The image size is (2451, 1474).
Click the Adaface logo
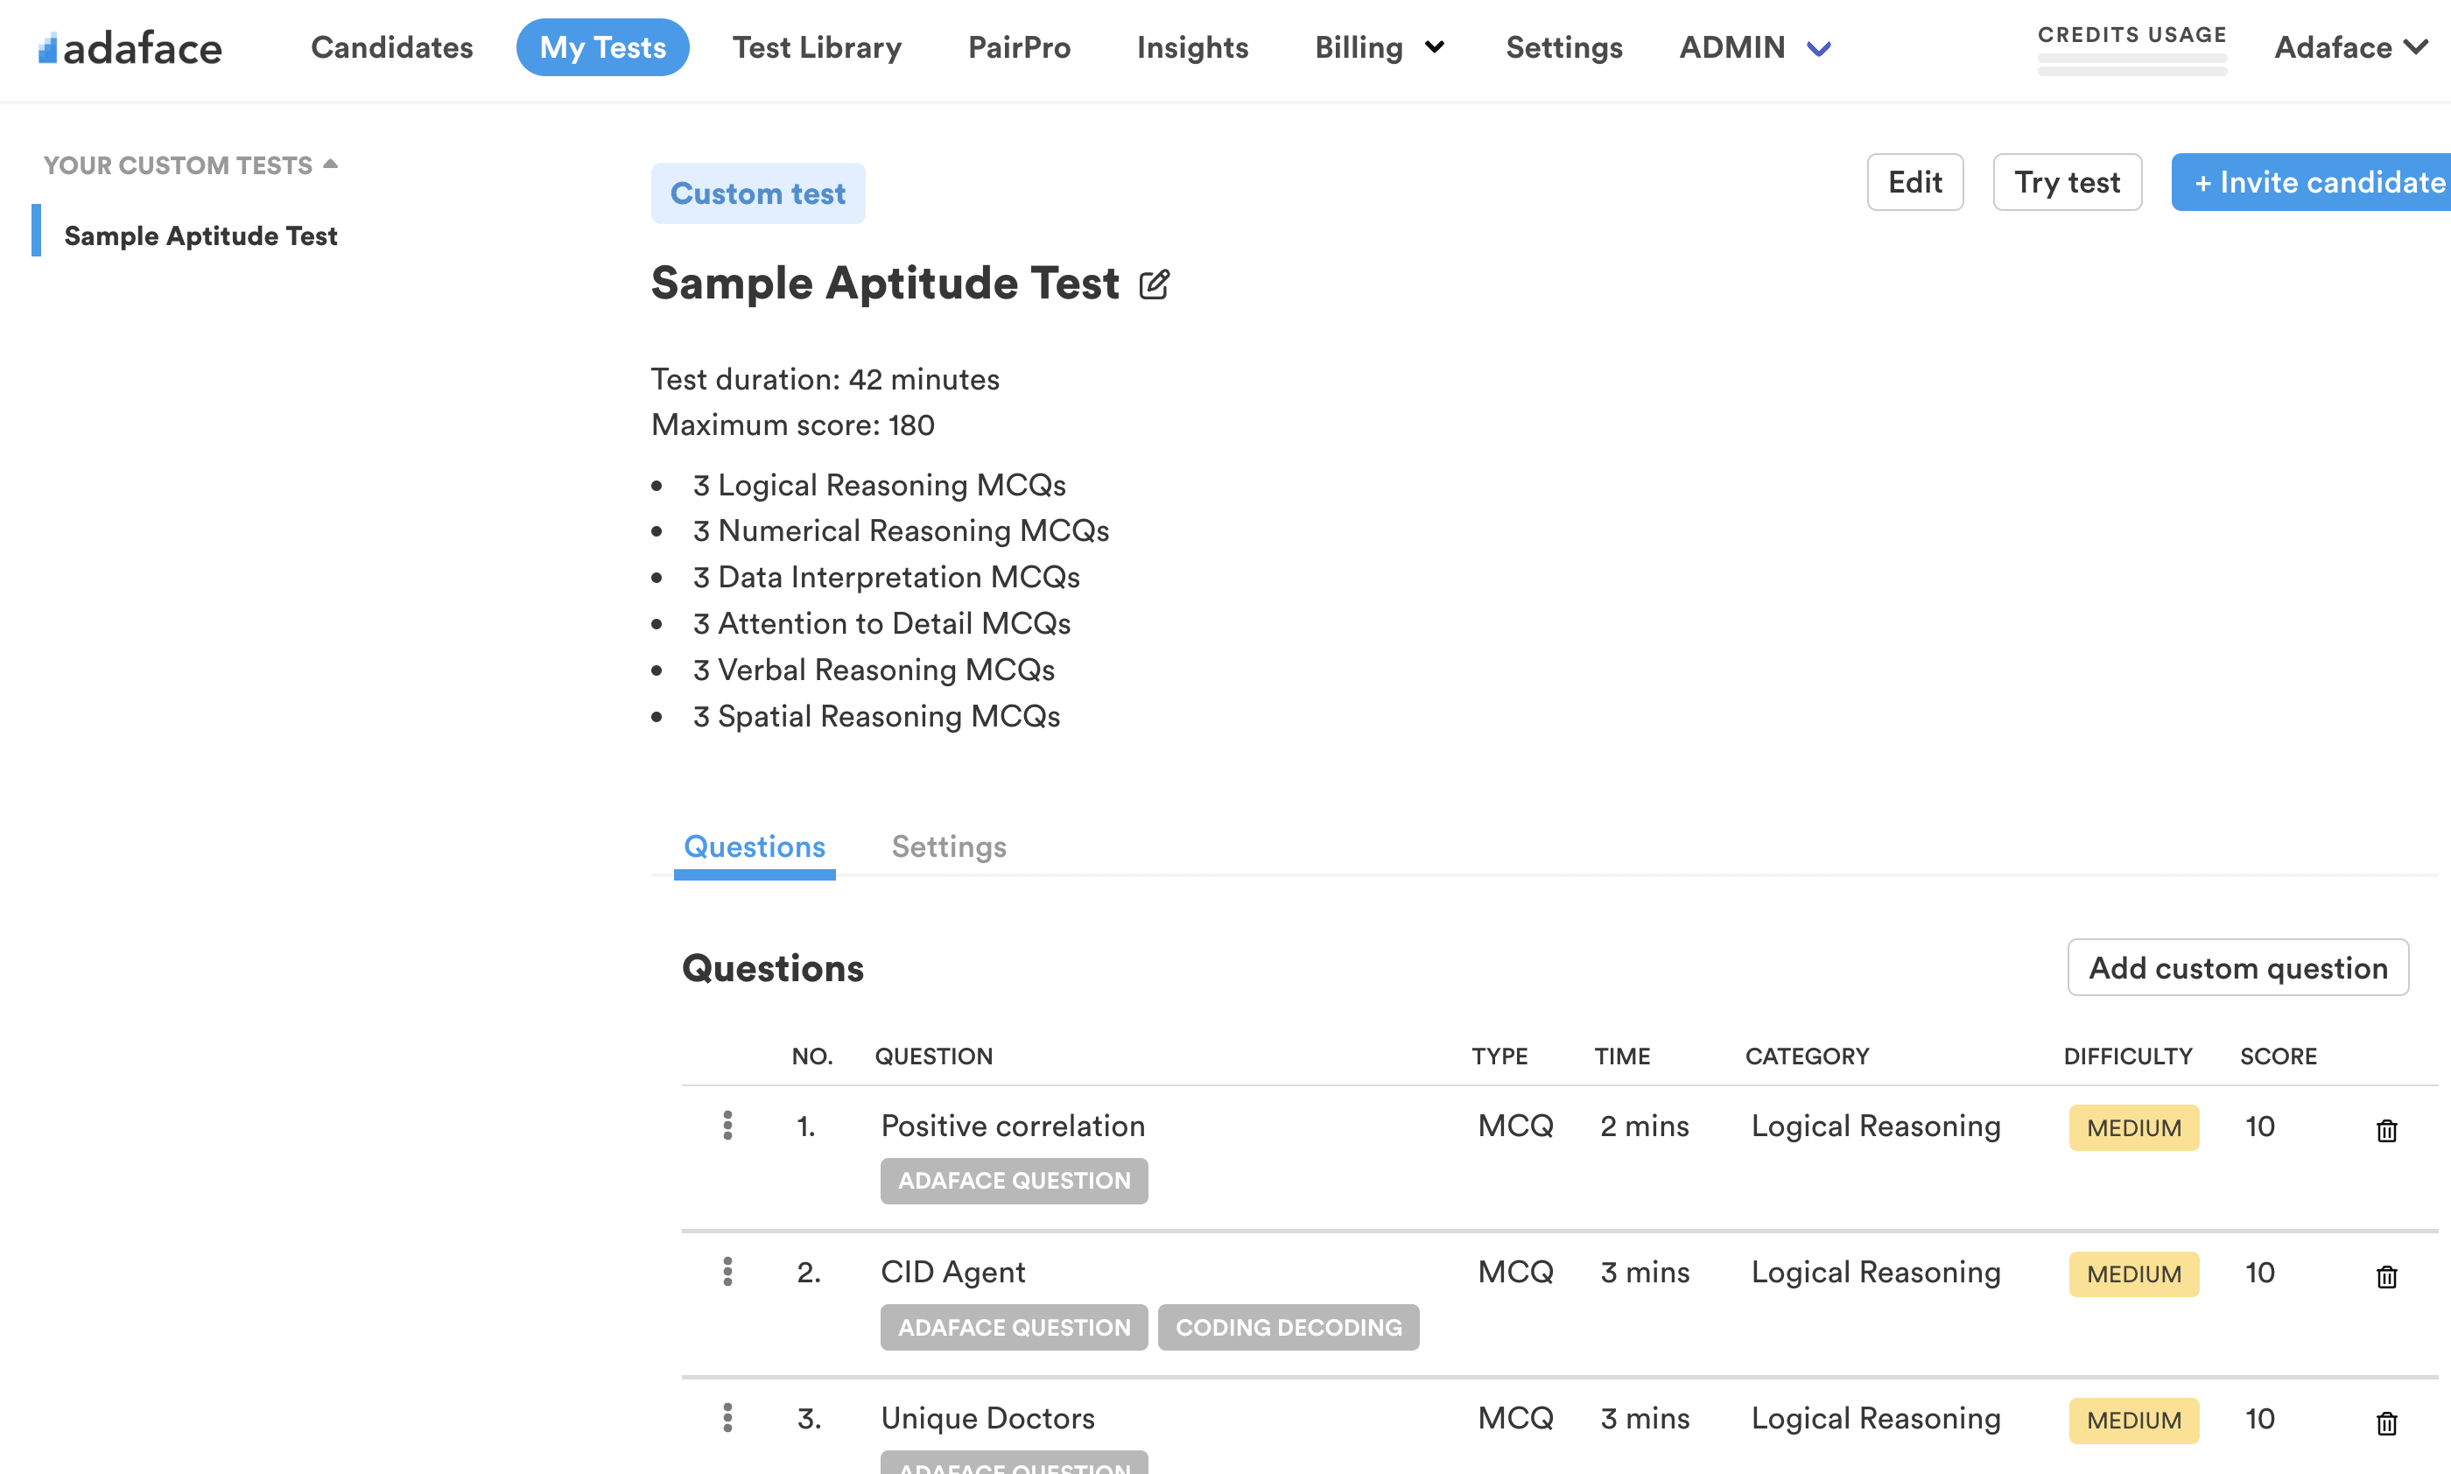click(x=130, y=47)
